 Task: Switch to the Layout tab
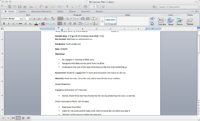22,12
